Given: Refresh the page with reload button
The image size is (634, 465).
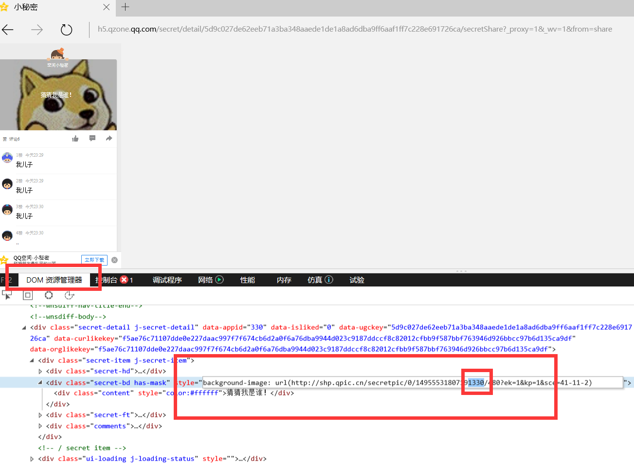Looking at the screenshot, I should [x=66, y=30].
